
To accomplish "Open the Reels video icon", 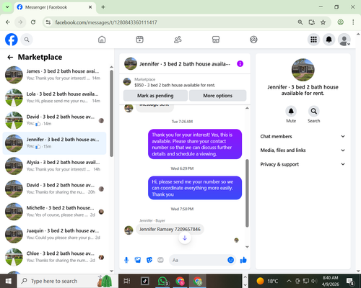I will click(x=140, y=40).
